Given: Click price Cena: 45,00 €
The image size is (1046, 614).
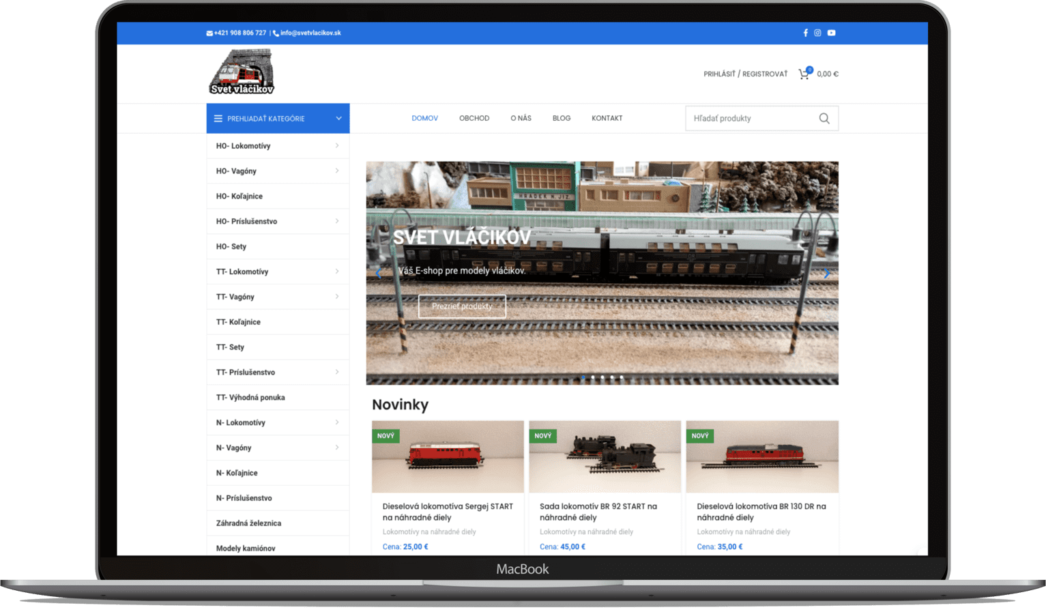Looking at the screenshot, I should [562, 546].
